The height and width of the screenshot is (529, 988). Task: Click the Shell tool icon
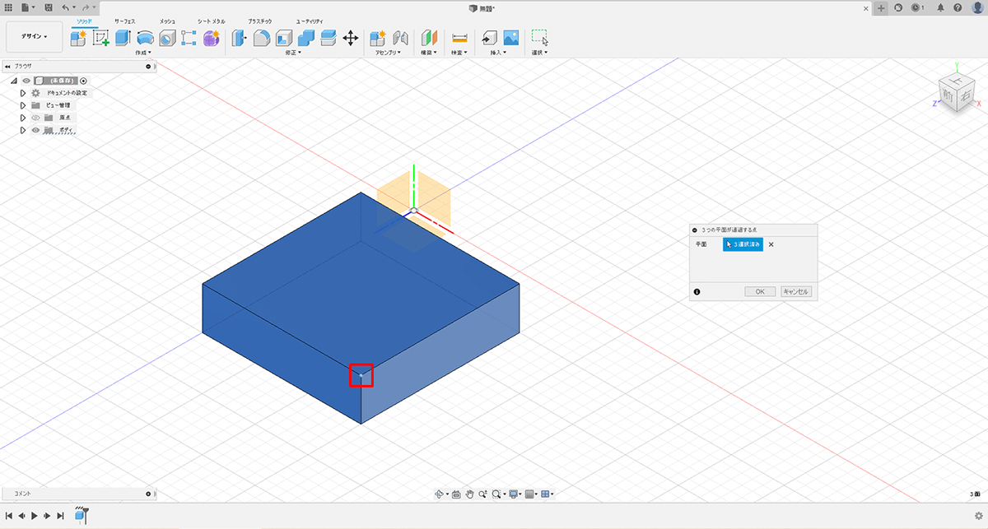click(284, 38)
